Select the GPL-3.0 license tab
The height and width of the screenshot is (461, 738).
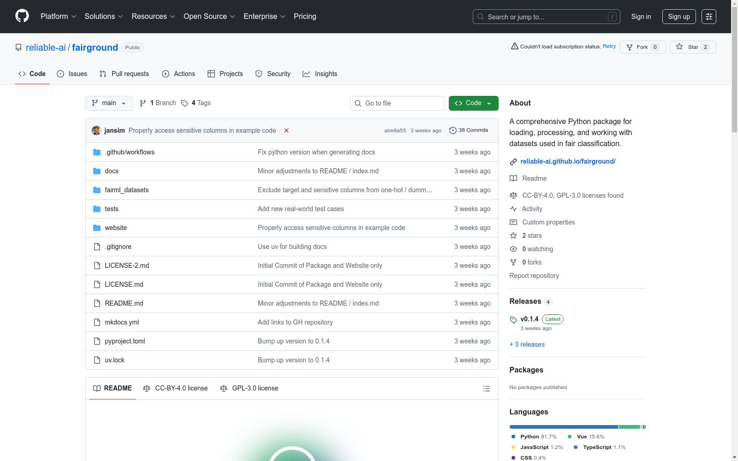(x=249, y=388)
